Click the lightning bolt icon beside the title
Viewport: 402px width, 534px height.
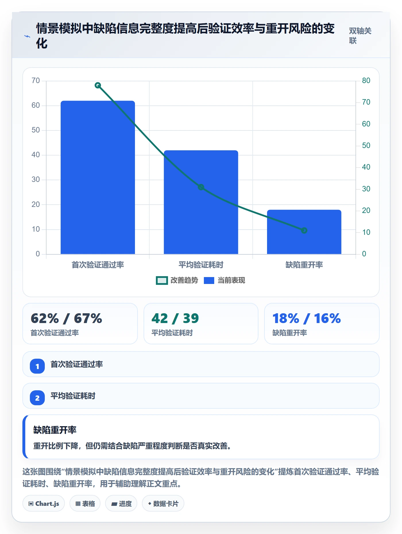27,36
